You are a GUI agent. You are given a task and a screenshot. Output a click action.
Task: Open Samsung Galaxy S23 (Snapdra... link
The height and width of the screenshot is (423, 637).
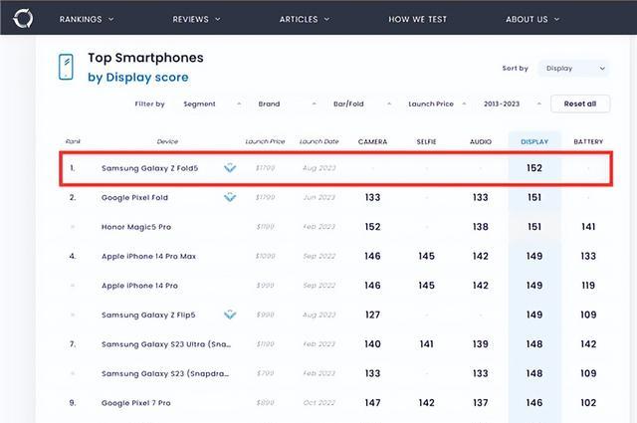(165, 373)
